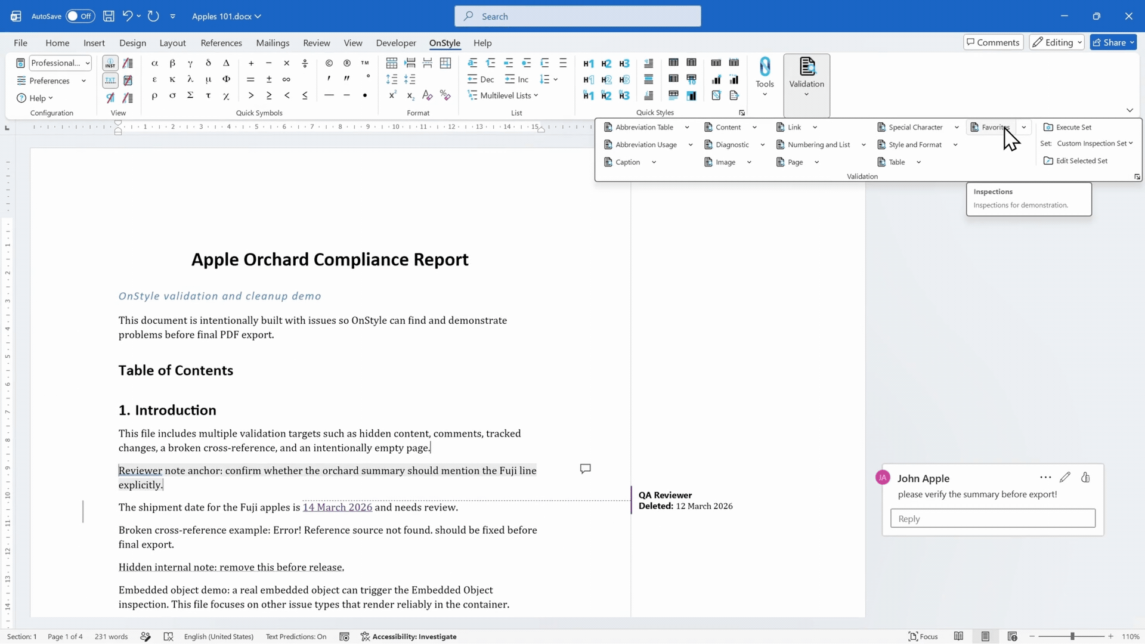Viewport: 1145px width, 644px height.
Task: Insert the plus-minus symbol
Action: point(269,79)
